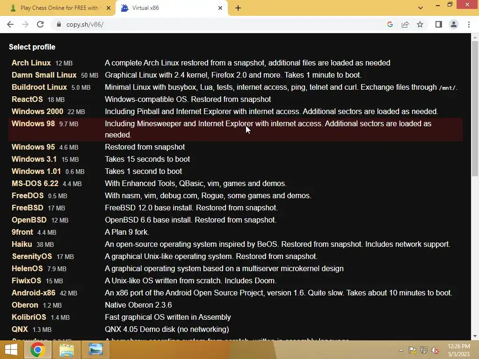View site info via the padlock icon

[59, 24]
